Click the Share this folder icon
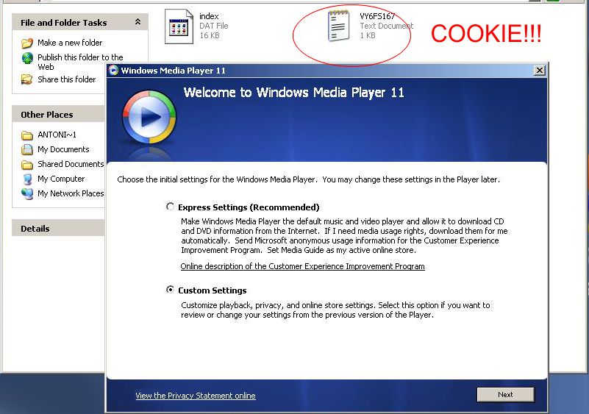 26,79
